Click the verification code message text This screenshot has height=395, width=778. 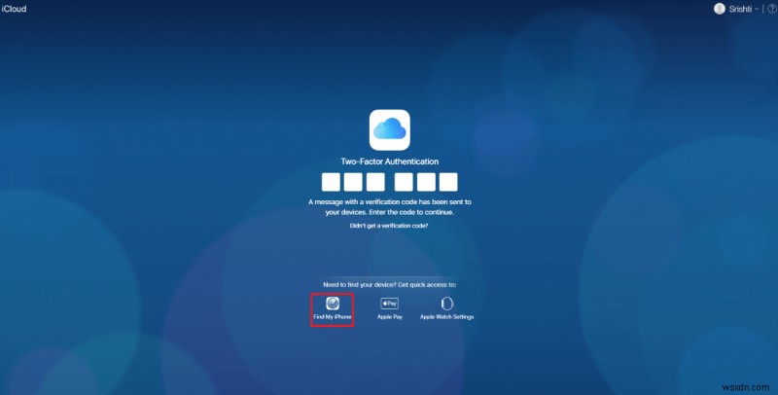pyautogui.click(x=390, y=207)
